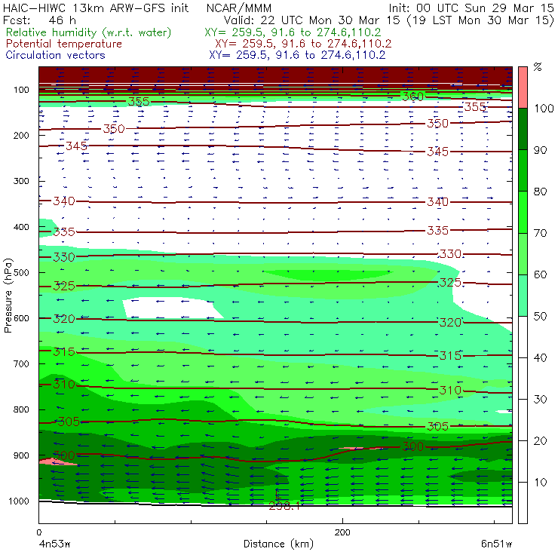Click the white colorbar segment between 40 and 50
Screen dimensions: 558x558
click(x=523, y=337)
